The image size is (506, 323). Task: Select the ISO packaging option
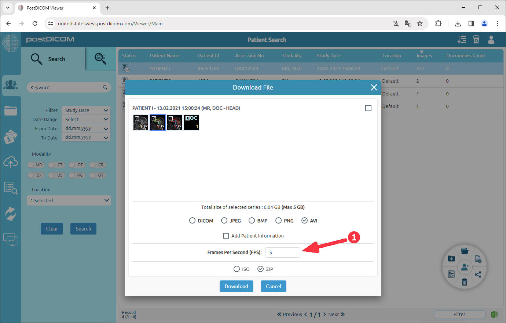(237, 269)
